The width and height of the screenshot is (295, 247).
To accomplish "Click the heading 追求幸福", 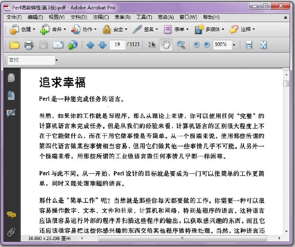I will click(62, 82).
